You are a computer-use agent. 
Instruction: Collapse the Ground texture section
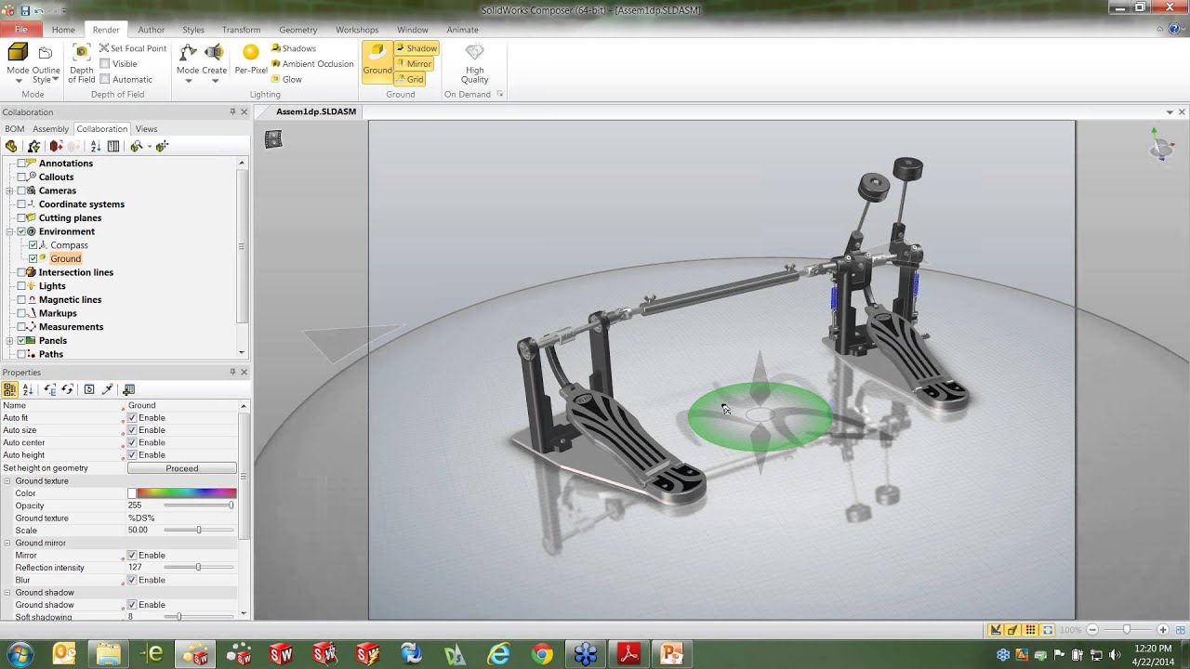pos(7,481)
